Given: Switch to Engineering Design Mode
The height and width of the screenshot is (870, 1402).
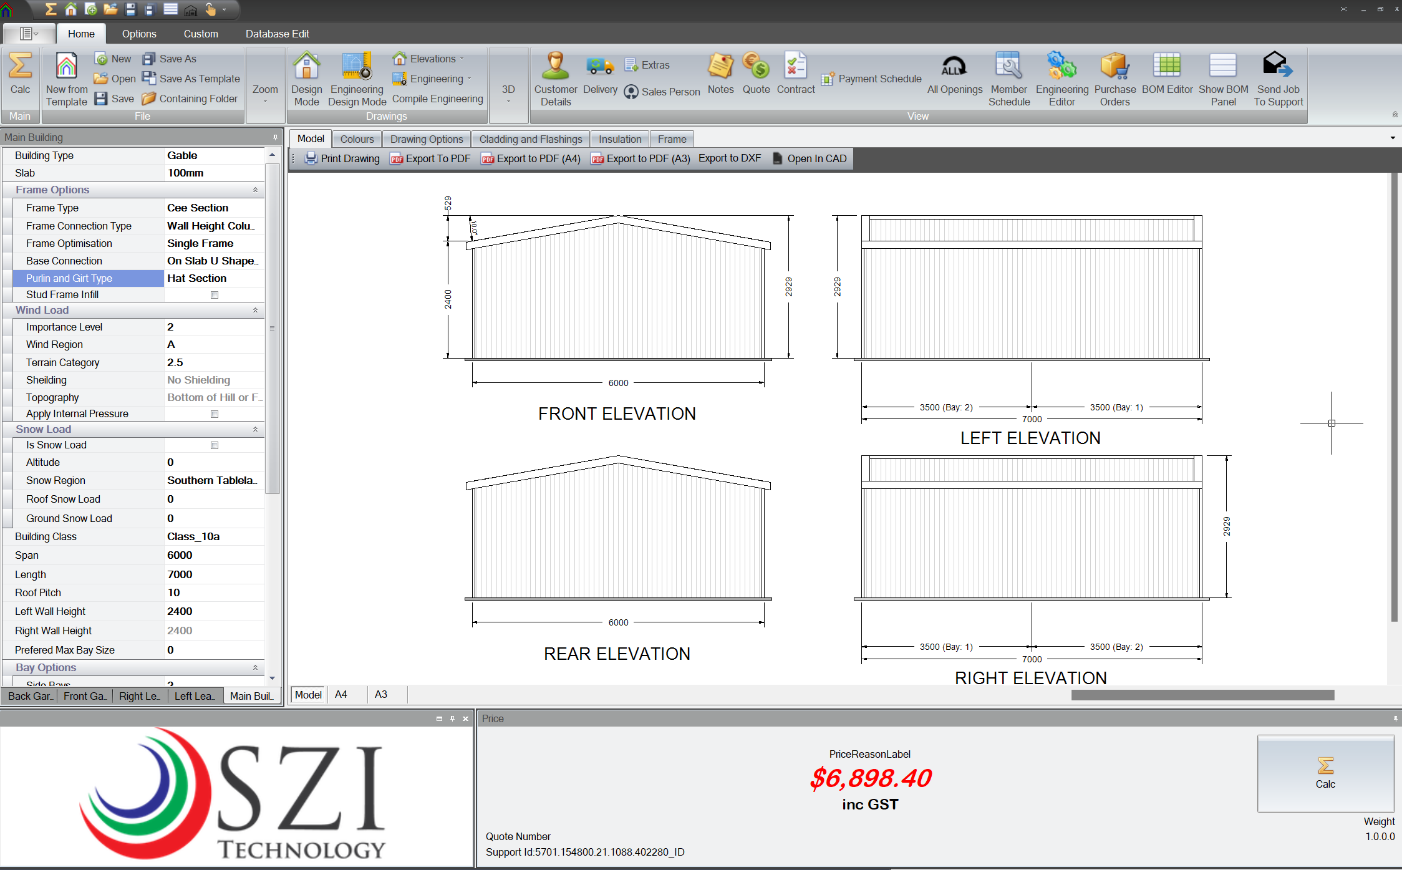Looking at the screenshot, I should pyautogui.click(x=357, y=80).
